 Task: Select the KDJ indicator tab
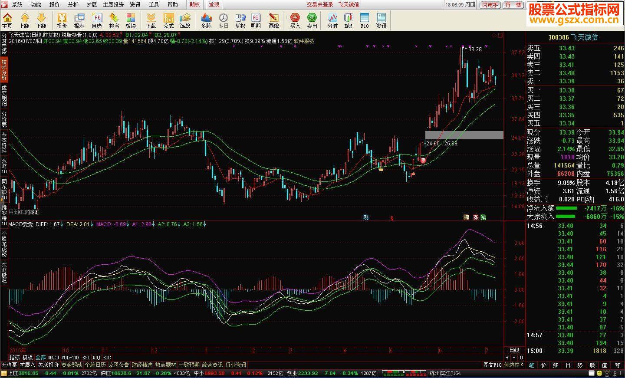point(96,358)
